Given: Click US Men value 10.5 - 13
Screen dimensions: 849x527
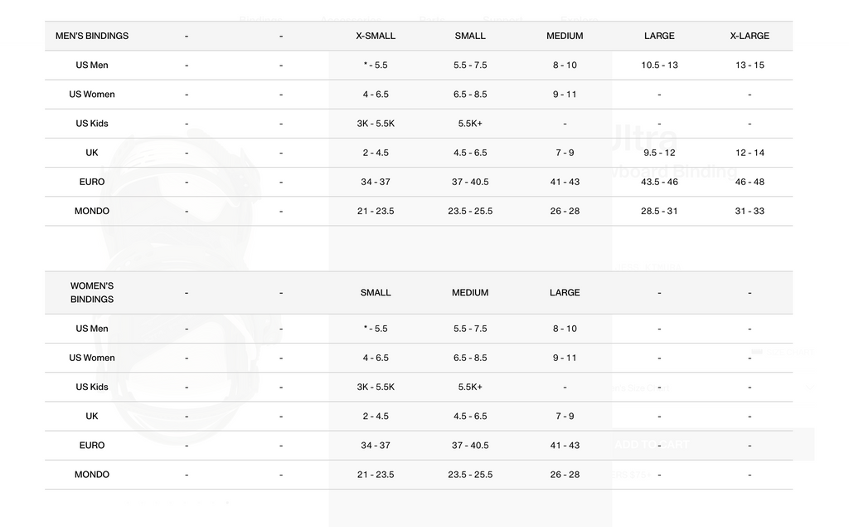Looking at the screenshot, I should [659, 66].
